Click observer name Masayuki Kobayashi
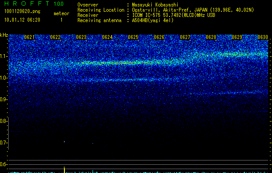Image resolution: width=272 pixels, height=173 pixels. point(155,5)
